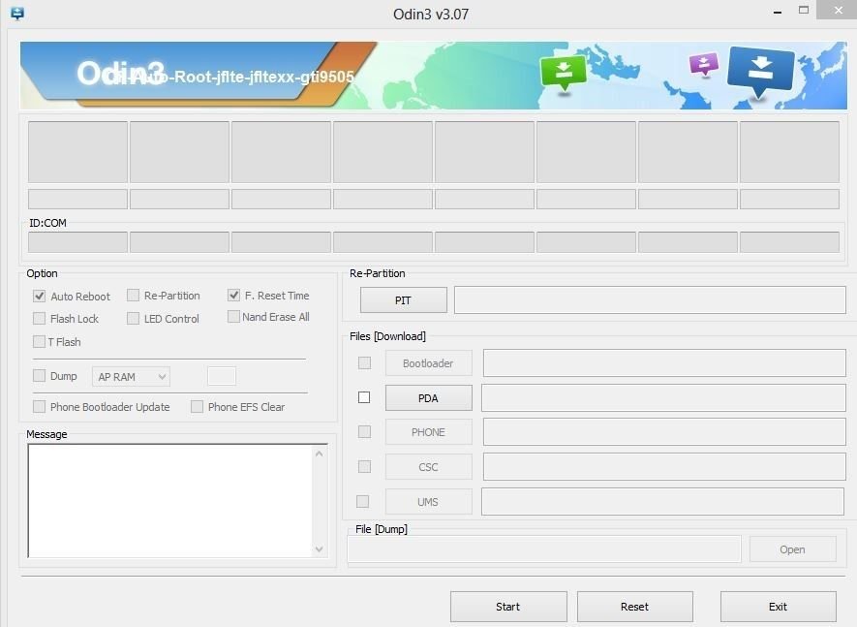The height and width of the screenshot is (627, 857).
Task: Check the PDA file checkbox
Action: 364,397
